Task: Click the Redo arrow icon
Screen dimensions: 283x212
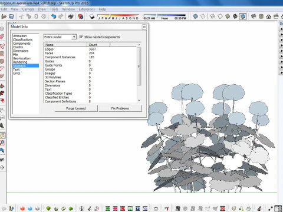Action: [x=61, y=16]
